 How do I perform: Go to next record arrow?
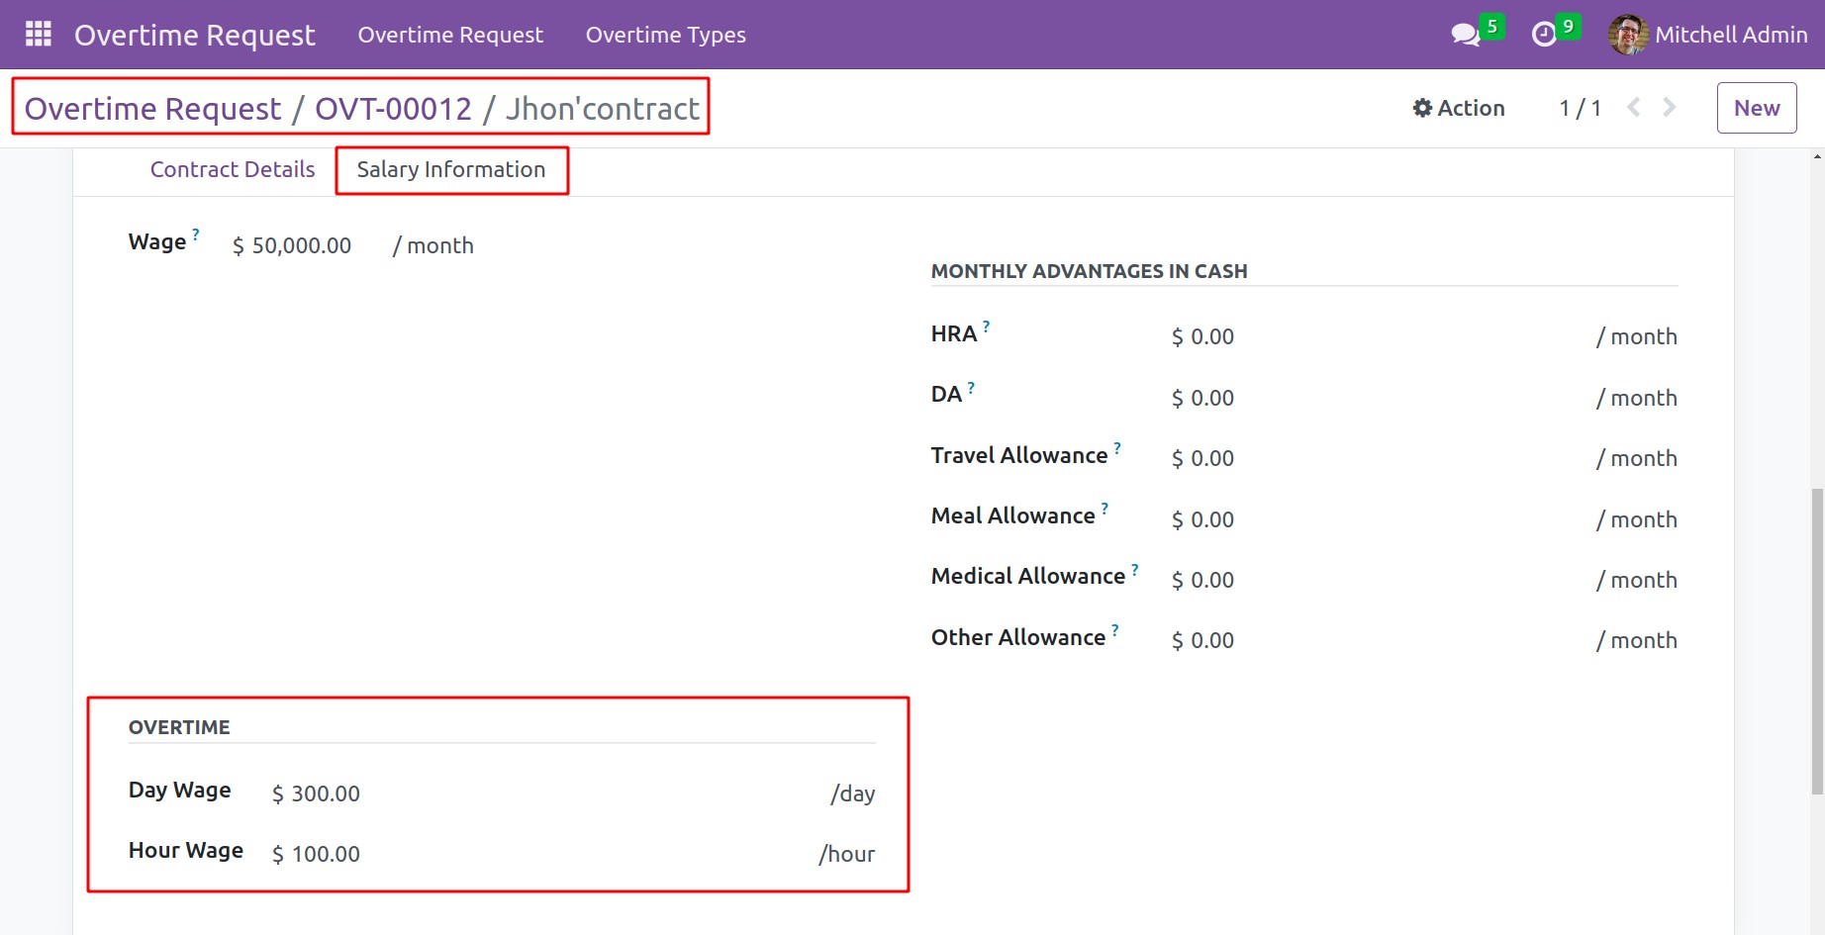(x=1670, y=108)
